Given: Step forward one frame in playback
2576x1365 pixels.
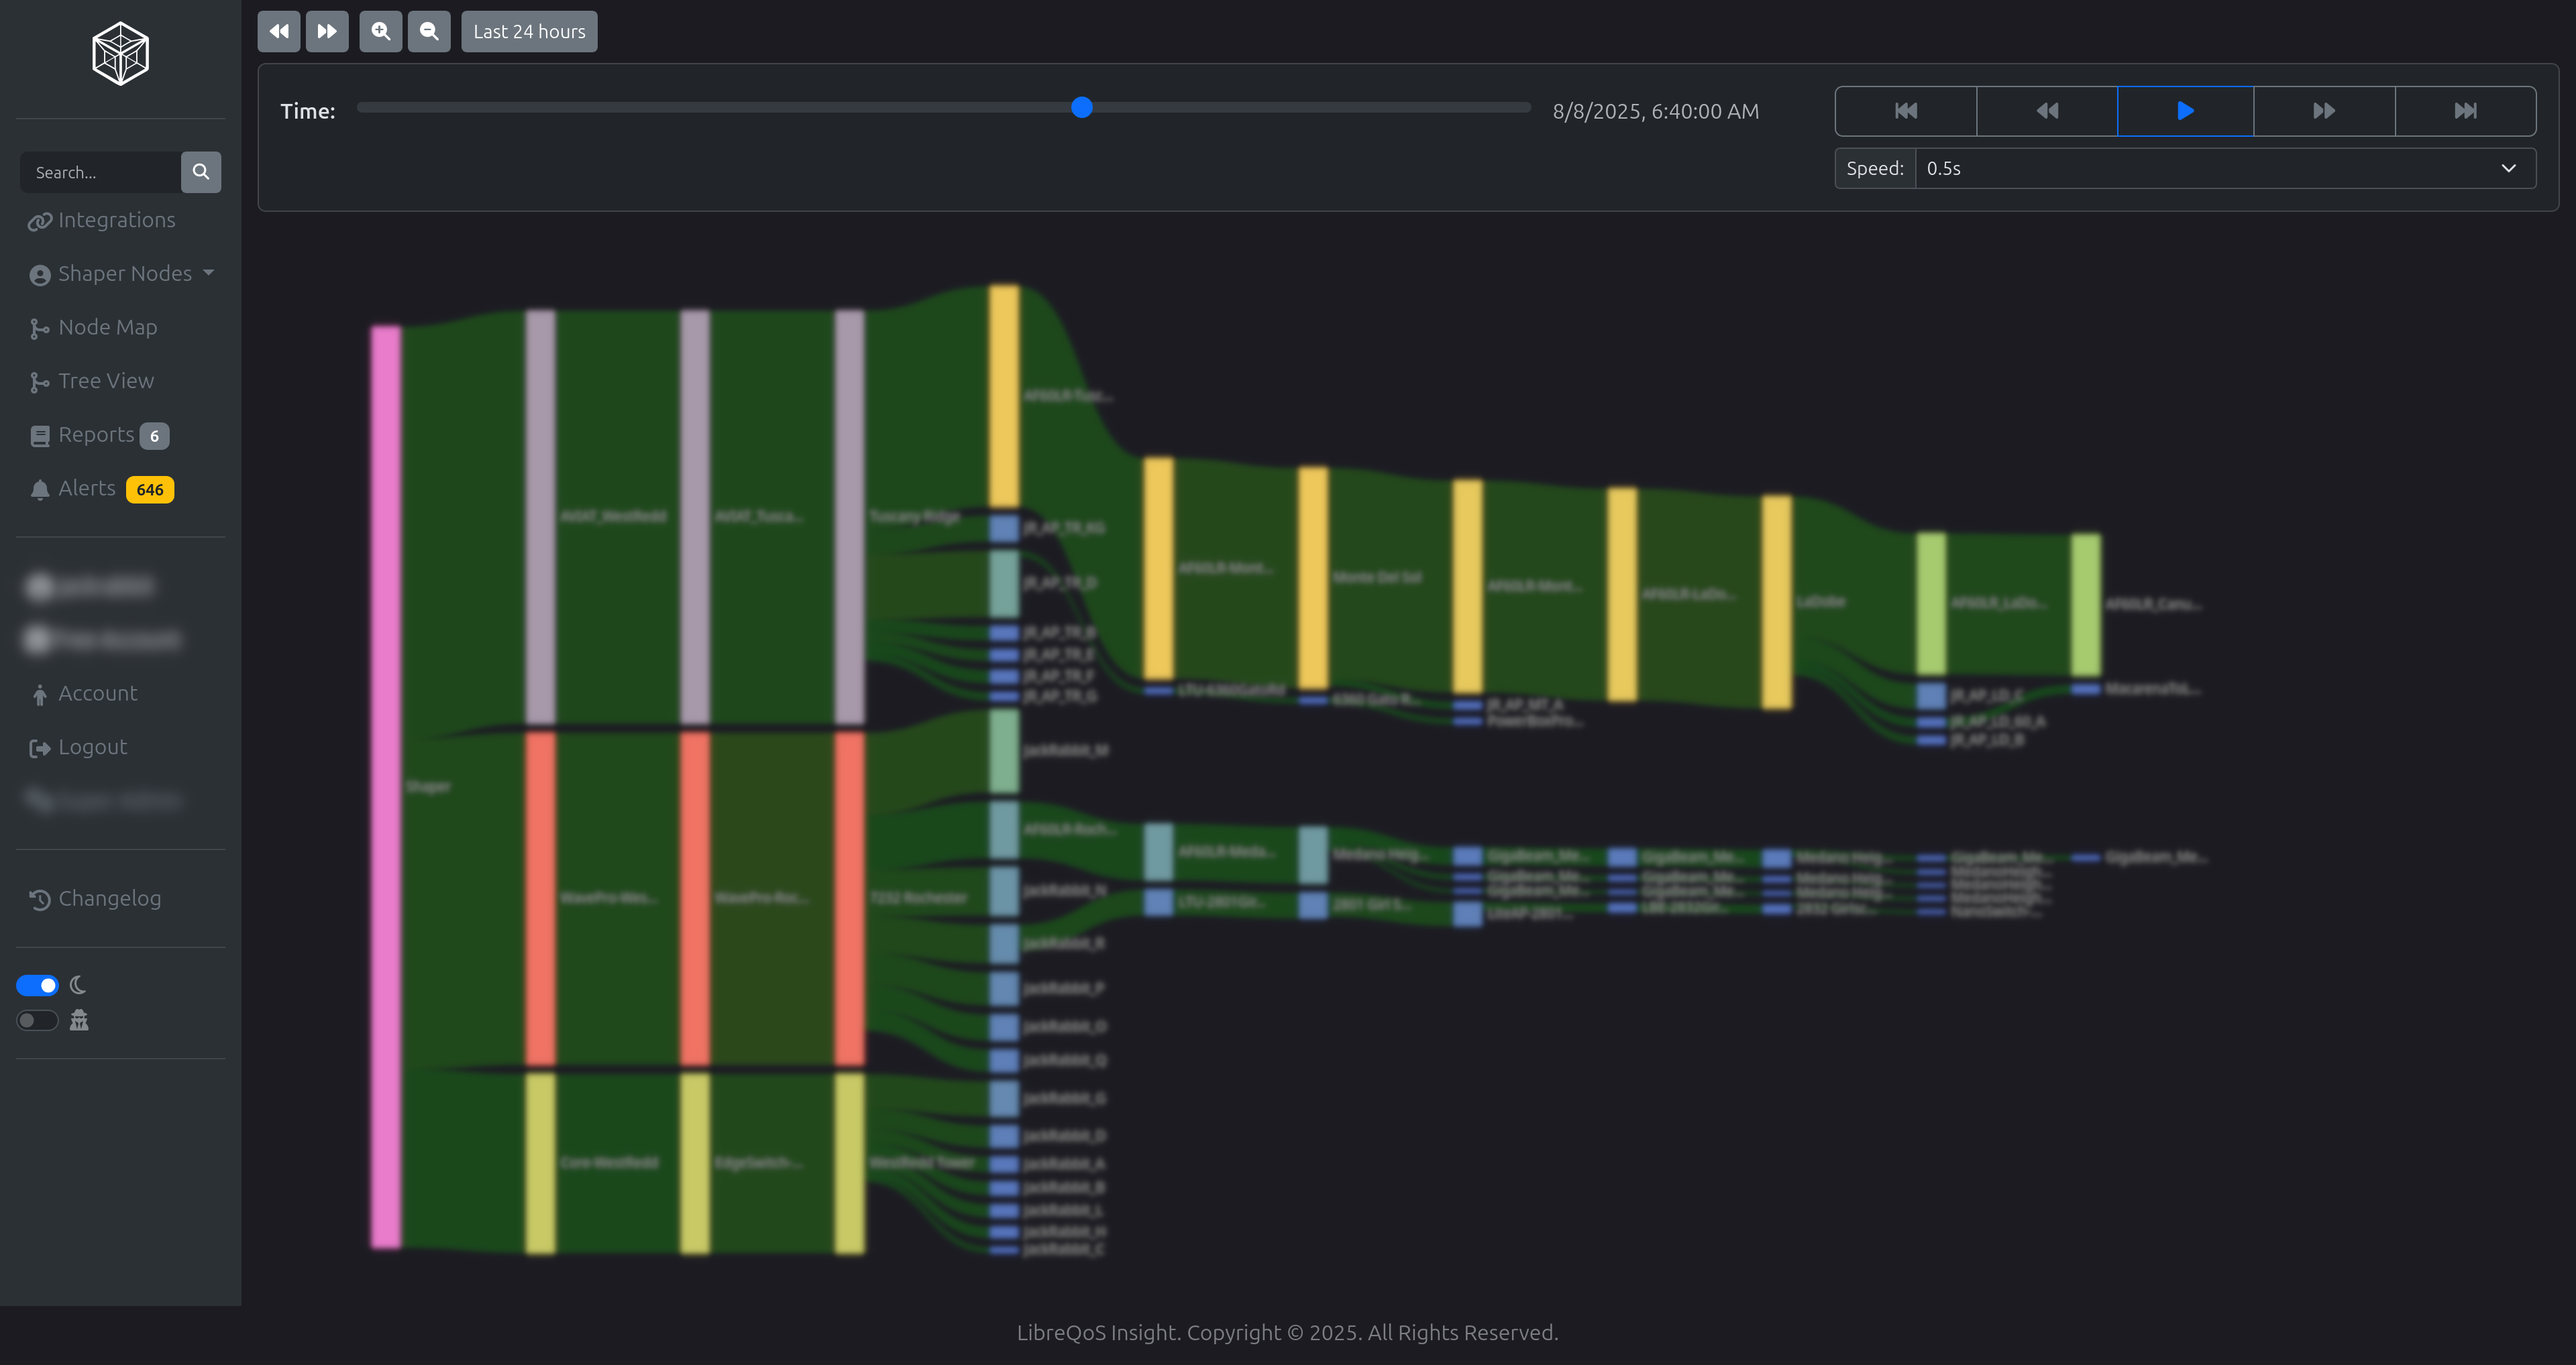Looking at the screenshot, I should [x=2324, y=111].
